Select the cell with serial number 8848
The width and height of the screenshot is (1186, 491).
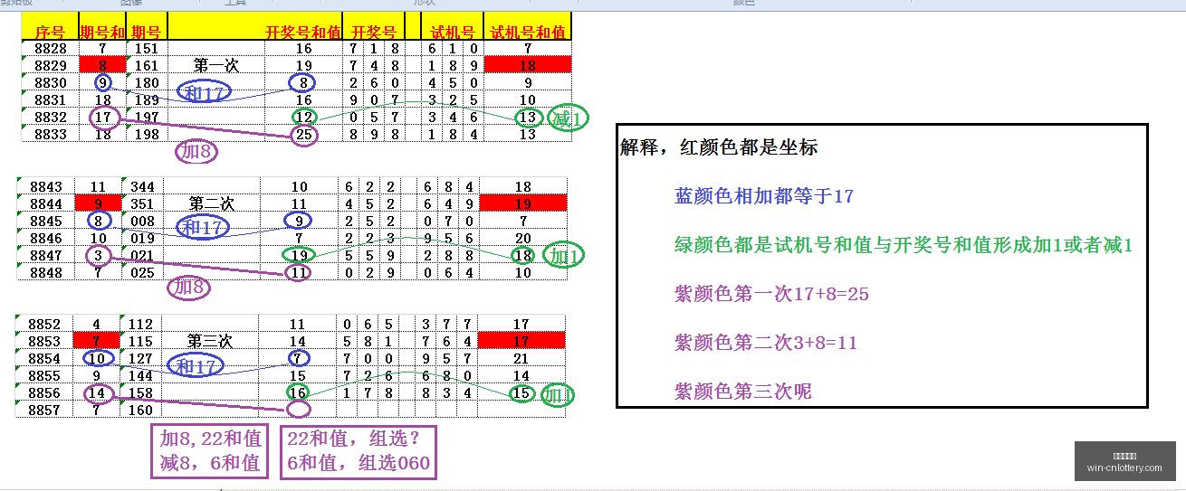point(46,272)
